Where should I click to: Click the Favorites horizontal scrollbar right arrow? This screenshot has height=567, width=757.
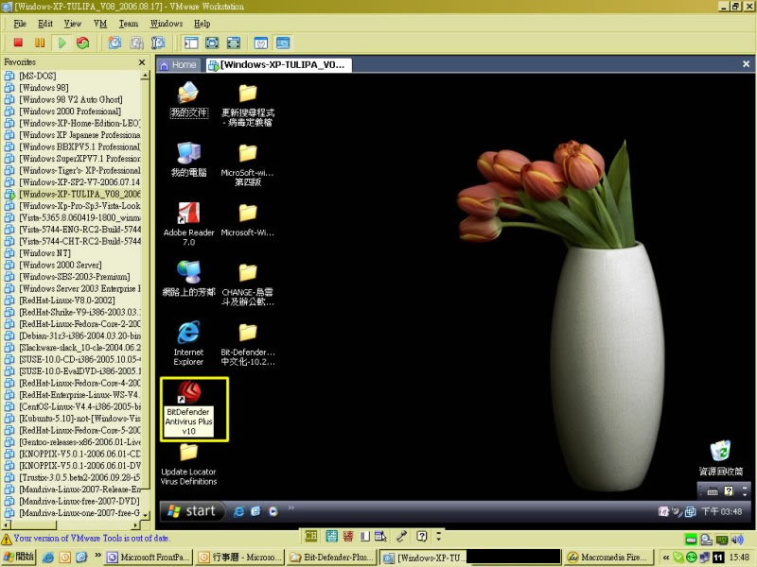(x=136, y=524)
